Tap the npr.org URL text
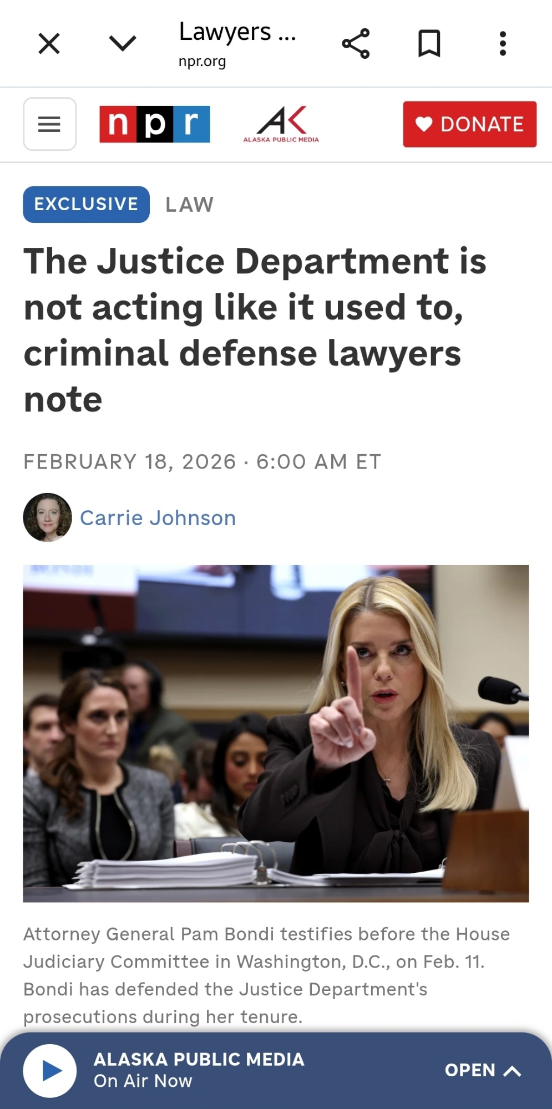 (x=202, y=61)
